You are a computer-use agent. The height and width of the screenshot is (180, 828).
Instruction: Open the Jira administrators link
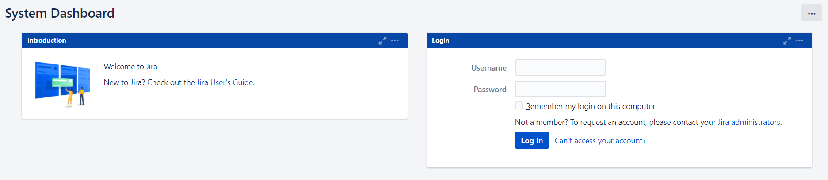point(749,122)
